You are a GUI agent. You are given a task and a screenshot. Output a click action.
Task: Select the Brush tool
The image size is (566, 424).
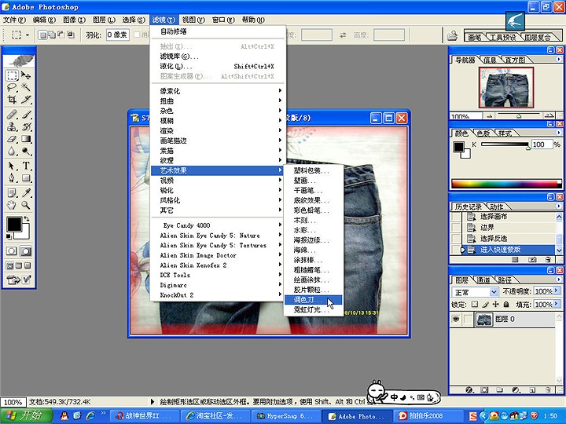click(x=26, y=115)
